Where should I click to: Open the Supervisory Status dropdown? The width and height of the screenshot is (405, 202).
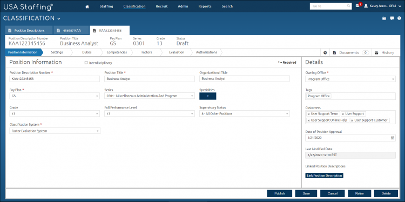pos(245,113)
